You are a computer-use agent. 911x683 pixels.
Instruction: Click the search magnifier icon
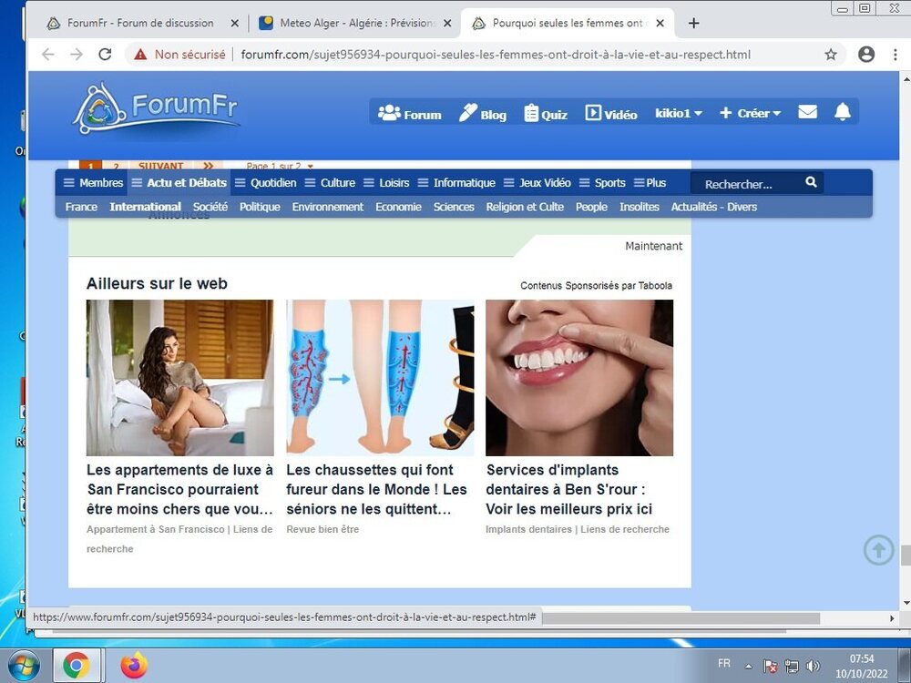pyautogui.click(x=811, y=182)
